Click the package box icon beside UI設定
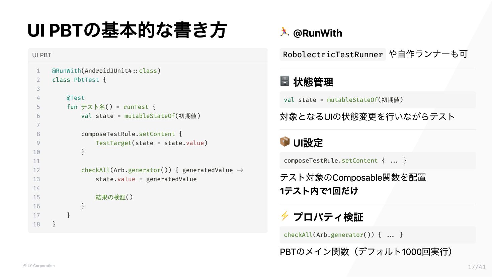This screenshot has height=277, width=492. pyautogui.click(x=285, y=142)
